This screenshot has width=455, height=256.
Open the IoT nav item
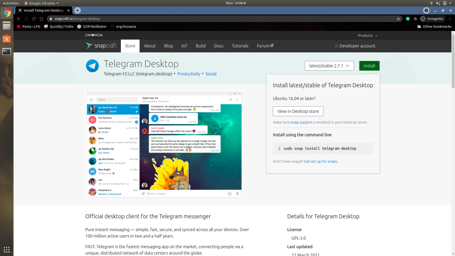184,46
